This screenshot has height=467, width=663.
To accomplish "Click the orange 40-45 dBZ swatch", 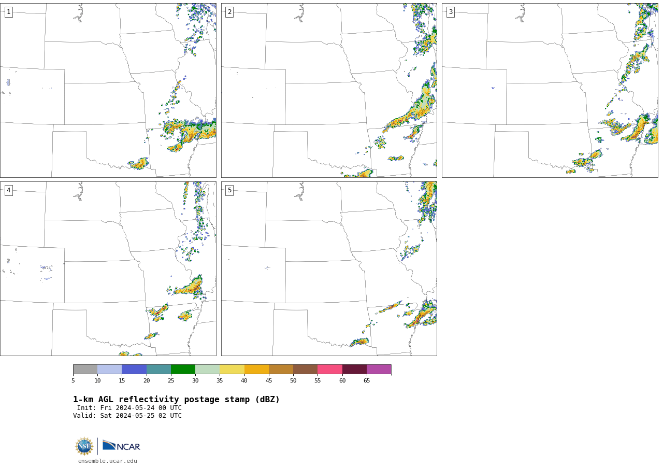I will pyautogui.click(x=256, y=370).
